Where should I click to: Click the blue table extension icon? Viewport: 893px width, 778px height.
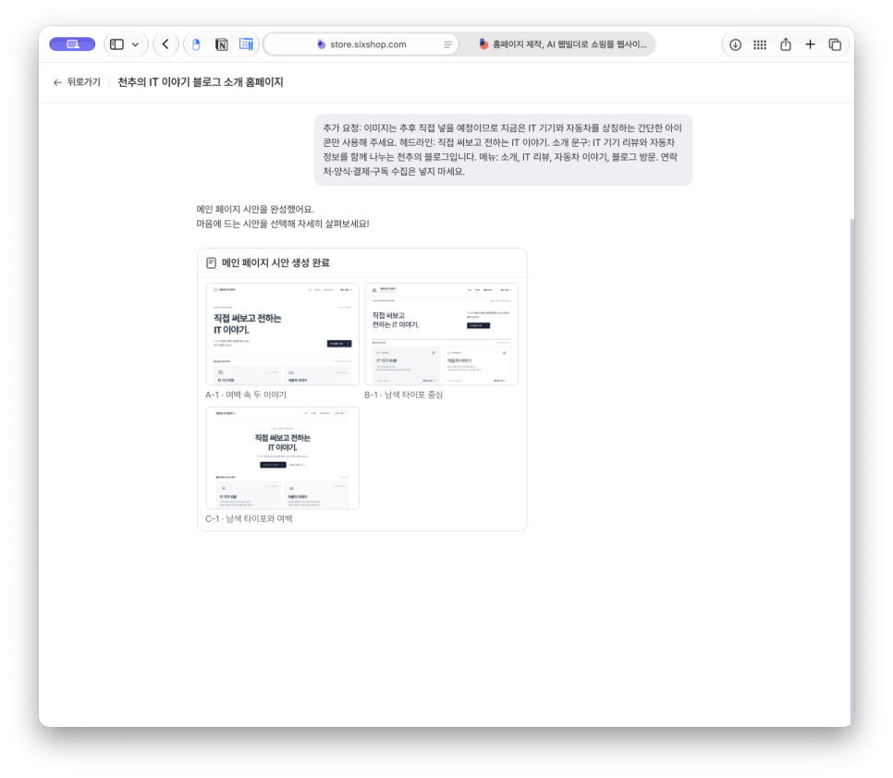tap(246, 44)
